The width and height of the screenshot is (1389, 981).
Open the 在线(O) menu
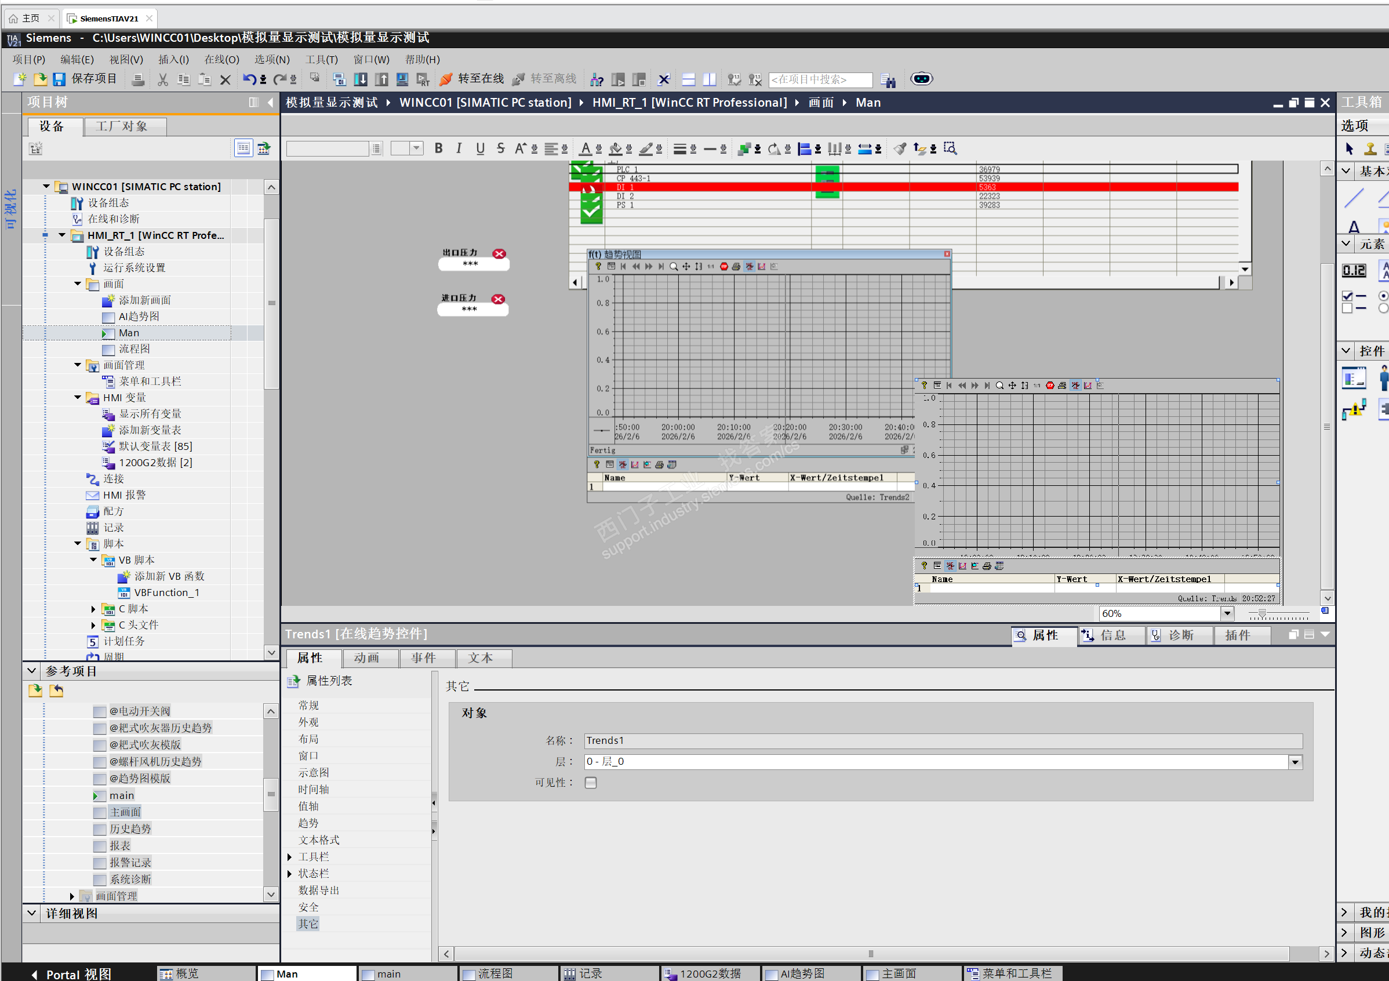pos(221,59)
